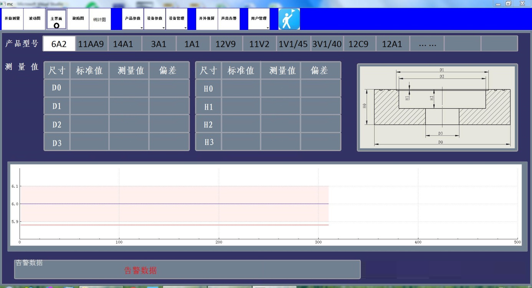Viewport: 532px width, 288px height.
Task: Toggle the 声音告警 sound alarm button
Action: pos(229,19)
